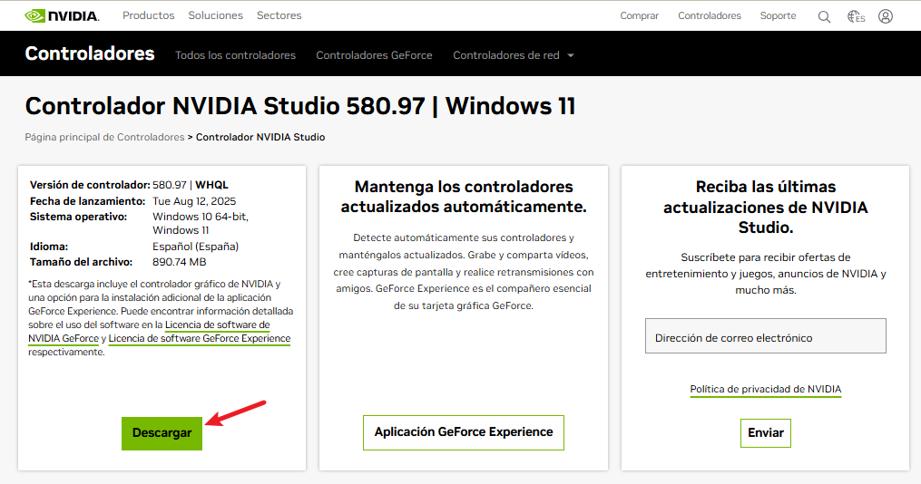Click the NVIDIA logo
The image size is (921, 484).
click(62, 15)
